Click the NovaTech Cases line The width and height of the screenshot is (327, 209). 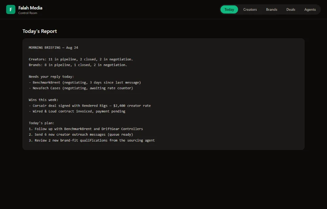point(81,88)
